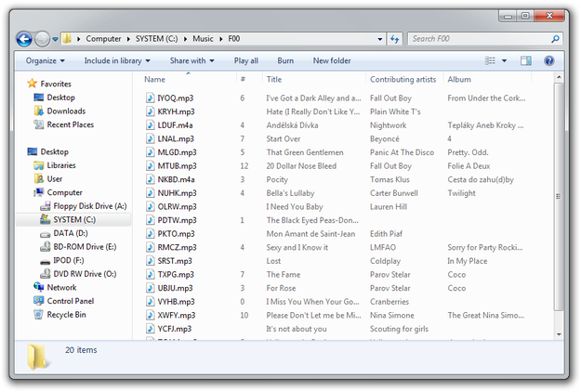This screenshot has width=581, height=391.
Task: Sort by the Name column header
Action: coord(155,80)
